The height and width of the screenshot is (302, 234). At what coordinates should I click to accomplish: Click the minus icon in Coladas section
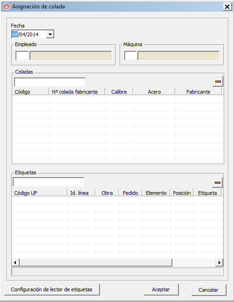click(x=218, y=82)
